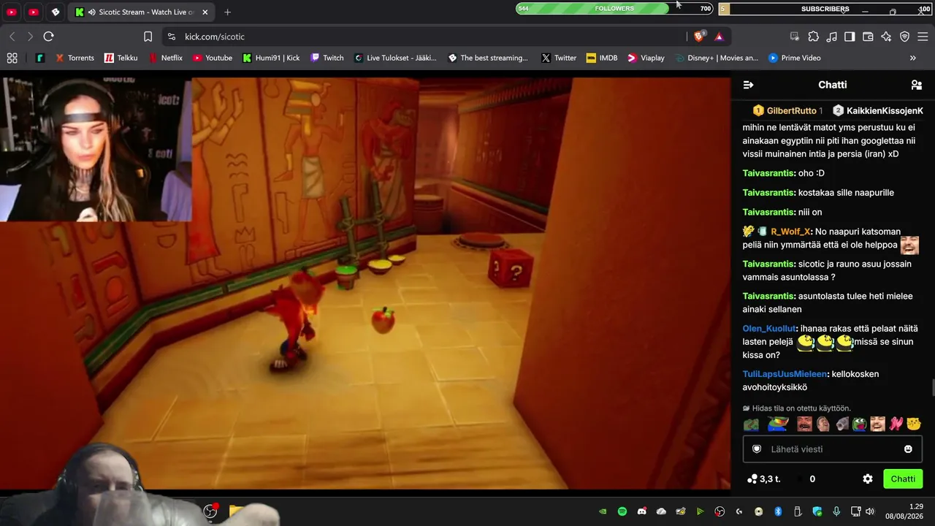
Task: Click the Subscribers goal progress bar
Action: tap(825, 9)
